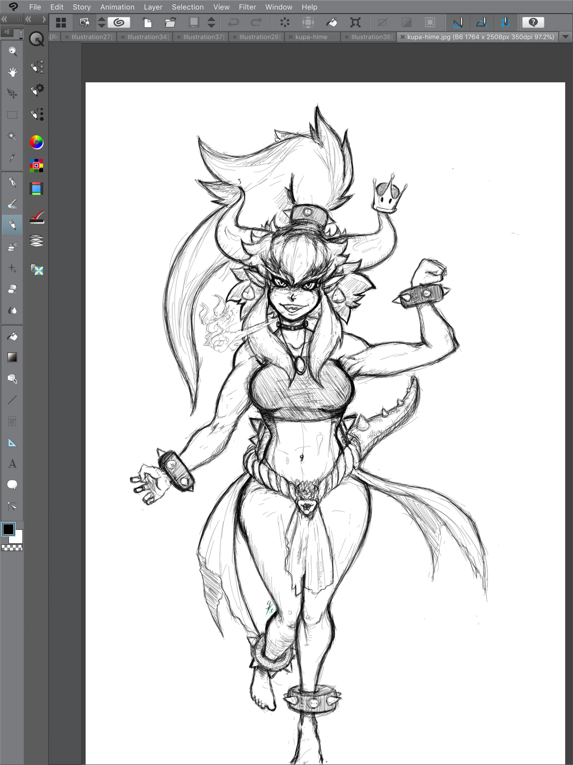This screenshot has width=573, height=765.
Task: Select the Eyedropper tool
Action: (x=12, y=158)
